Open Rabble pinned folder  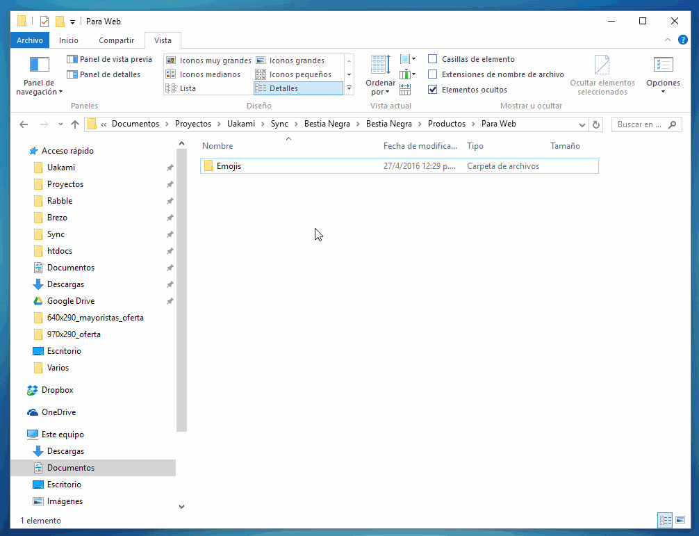[60, 201]
